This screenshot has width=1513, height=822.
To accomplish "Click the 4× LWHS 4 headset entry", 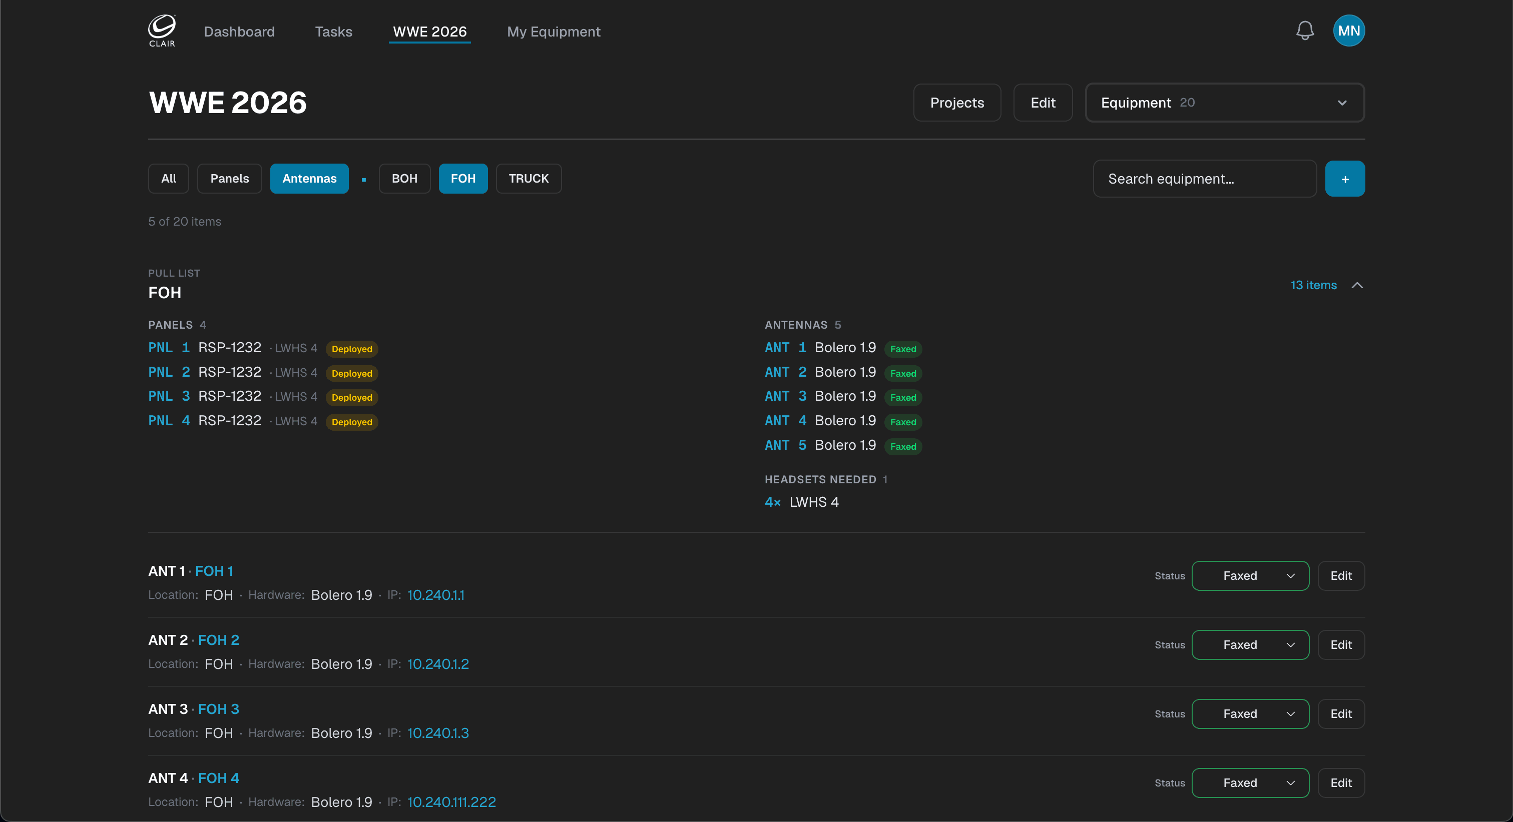I will point(802,503).
